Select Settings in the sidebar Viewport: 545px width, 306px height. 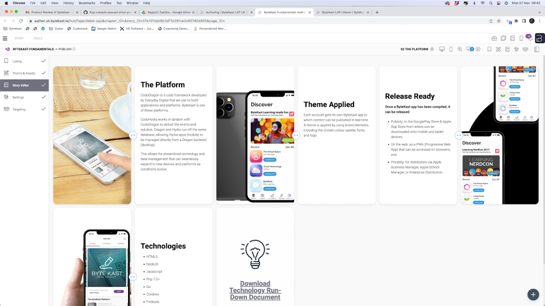(24, 97)
